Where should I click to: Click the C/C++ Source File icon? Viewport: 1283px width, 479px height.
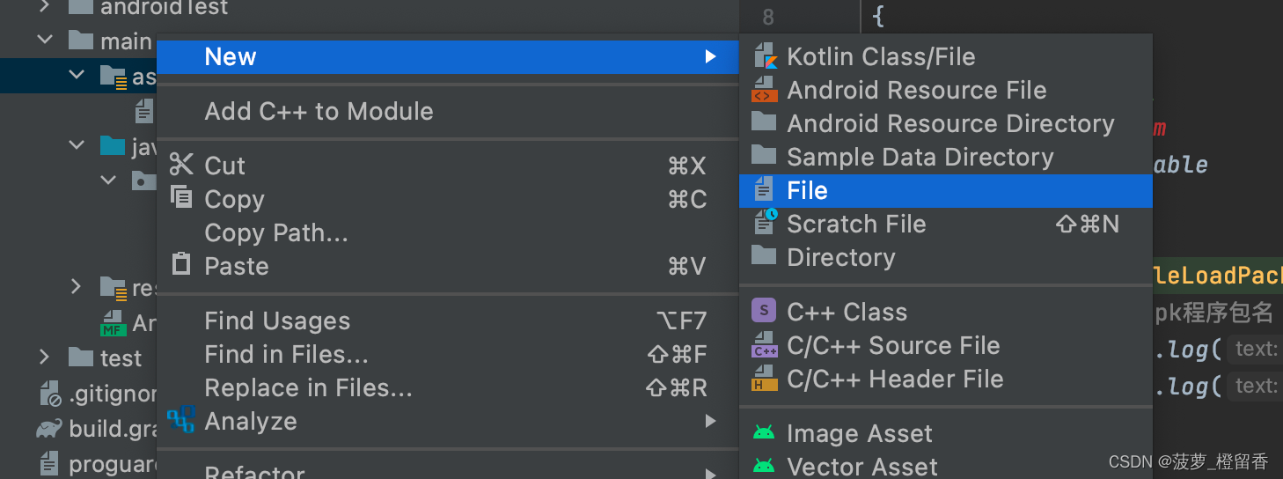(764, 345)
